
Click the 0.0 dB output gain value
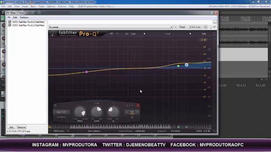tap(207, 131)
